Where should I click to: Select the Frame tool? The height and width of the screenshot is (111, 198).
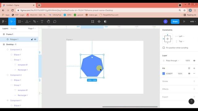click(x=19, y=22)
